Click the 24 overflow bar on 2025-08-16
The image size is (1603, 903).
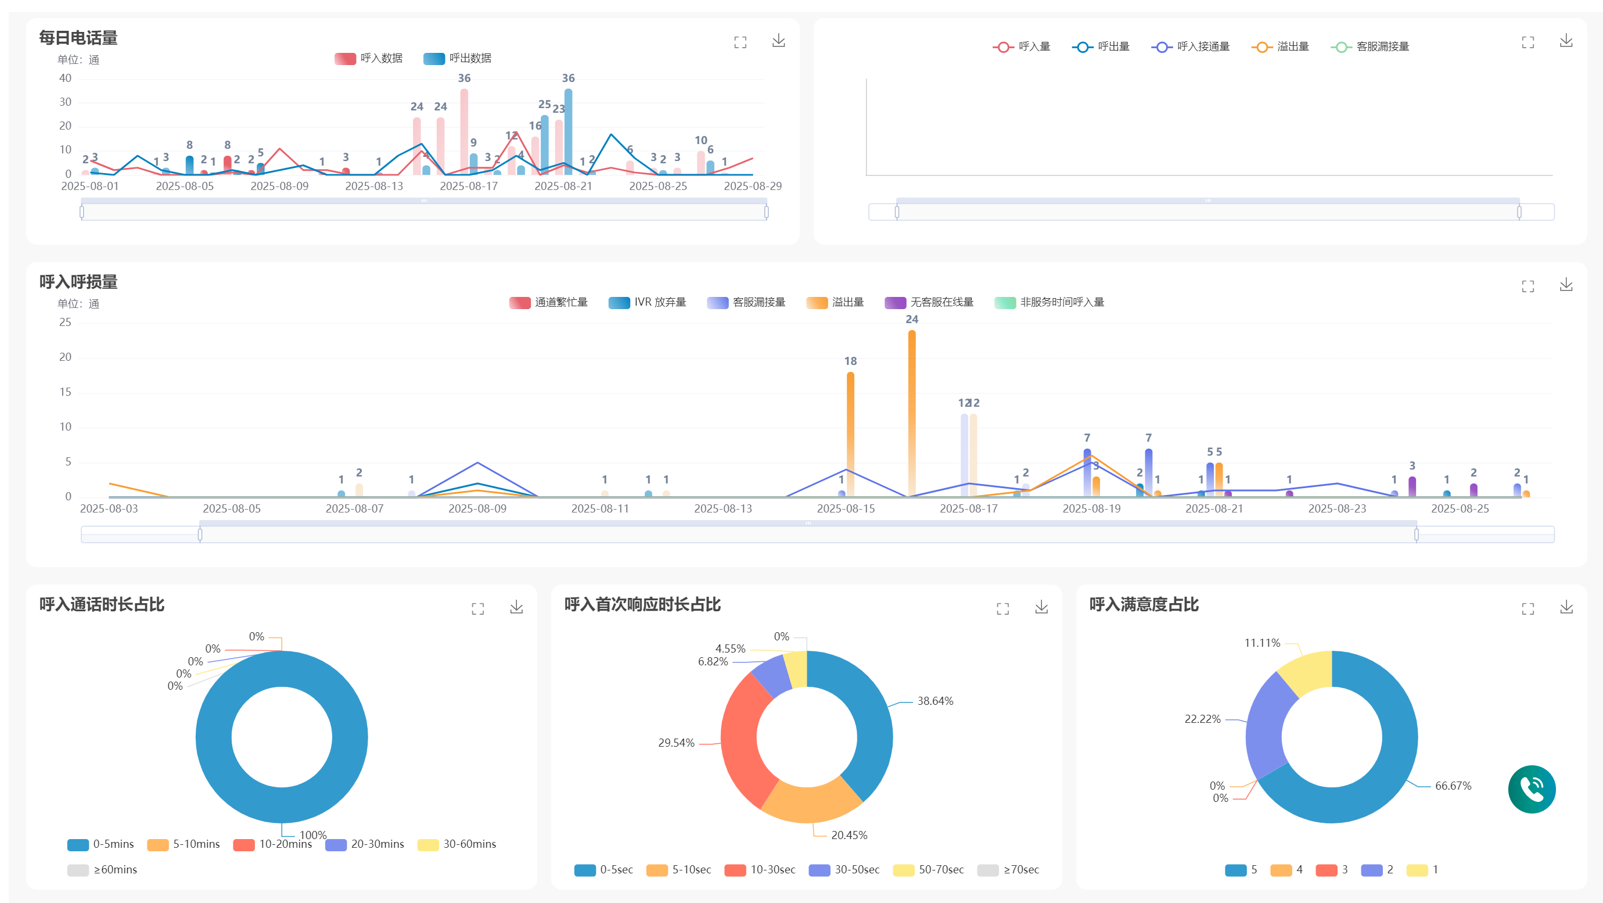(912, 414)
